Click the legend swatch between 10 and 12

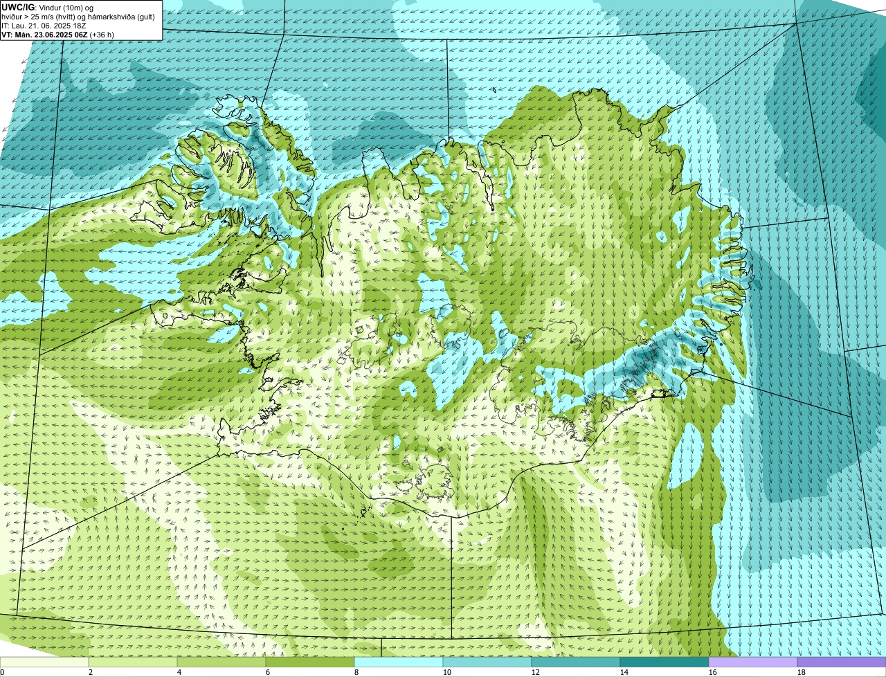pos(487,662)
